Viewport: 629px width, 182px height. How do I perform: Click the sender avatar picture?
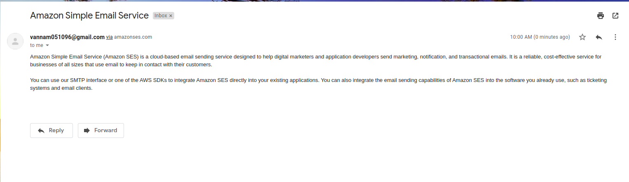point(15,41)
